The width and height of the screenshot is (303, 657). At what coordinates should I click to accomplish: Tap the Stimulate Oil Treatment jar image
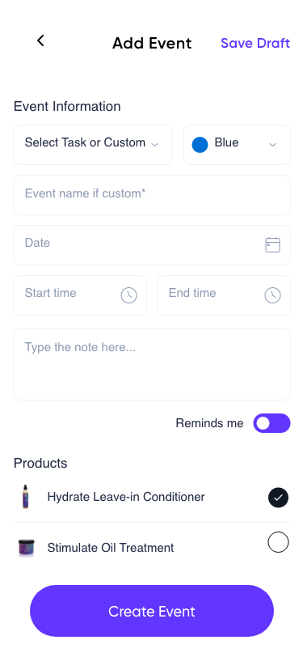27,548
